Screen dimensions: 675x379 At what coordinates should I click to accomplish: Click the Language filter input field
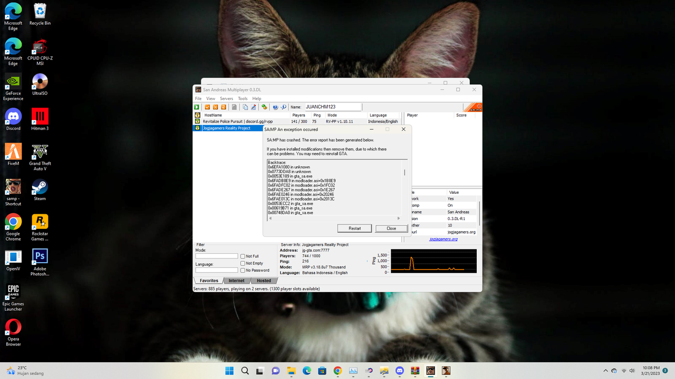click(217, 270)
